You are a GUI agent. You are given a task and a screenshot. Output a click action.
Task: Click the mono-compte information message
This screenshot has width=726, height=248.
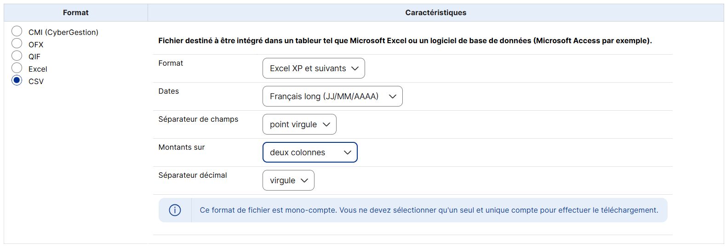point(429,210)
